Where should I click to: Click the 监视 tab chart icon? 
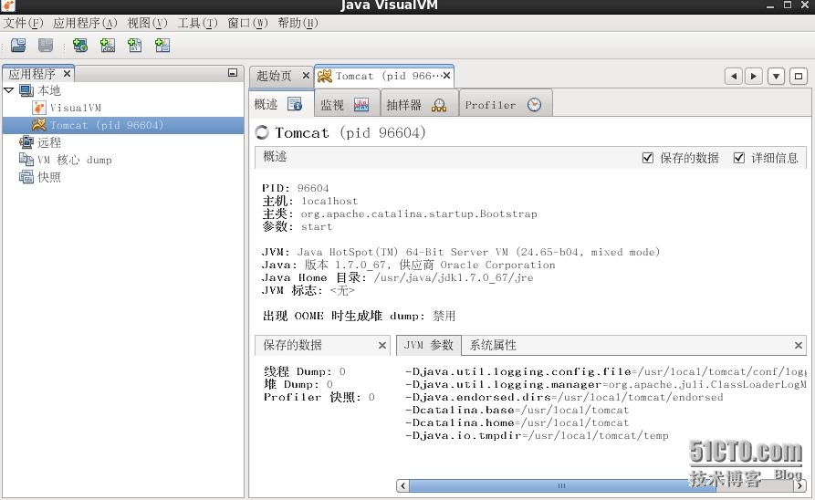[361, 105]
